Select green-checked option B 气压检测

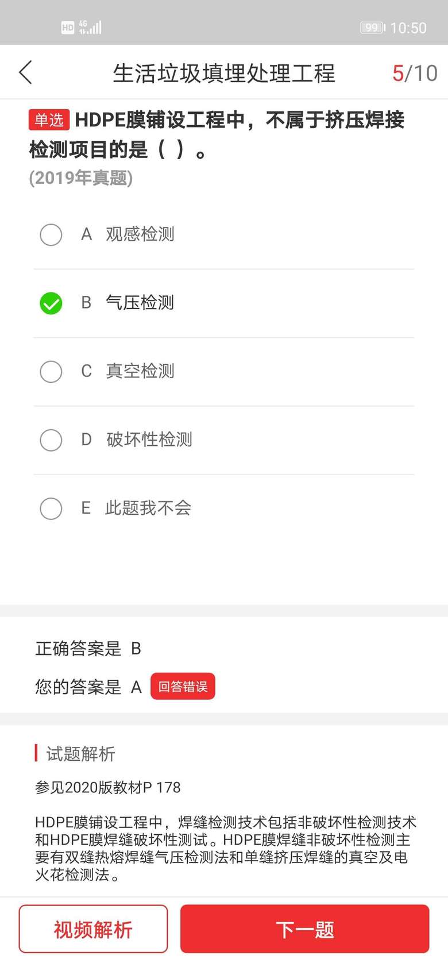(51, 303)
